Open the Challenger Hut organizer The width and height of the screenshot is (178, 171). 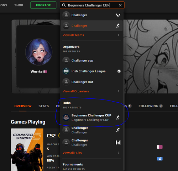coord(91,82)
